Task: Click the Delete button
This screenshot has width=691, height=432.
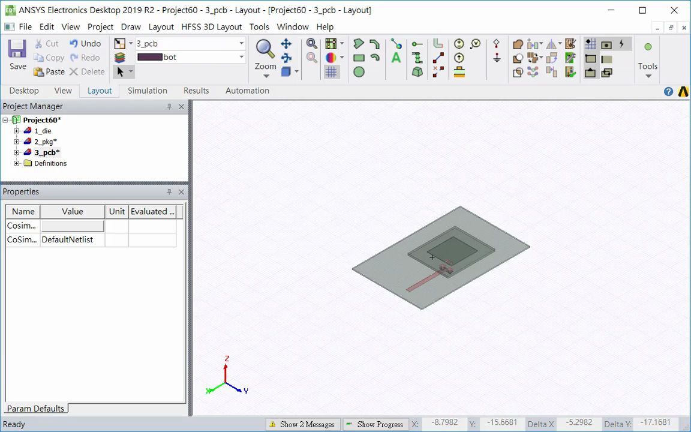Action: tap(87, 72)
